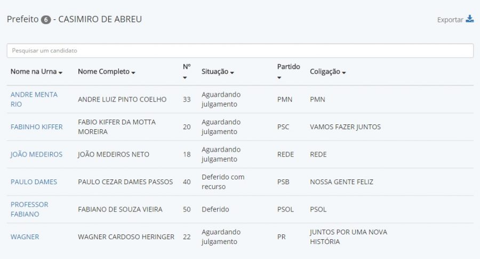Sort by Nome na Urna column
The image size is (480, 259).
coord(36,72)
